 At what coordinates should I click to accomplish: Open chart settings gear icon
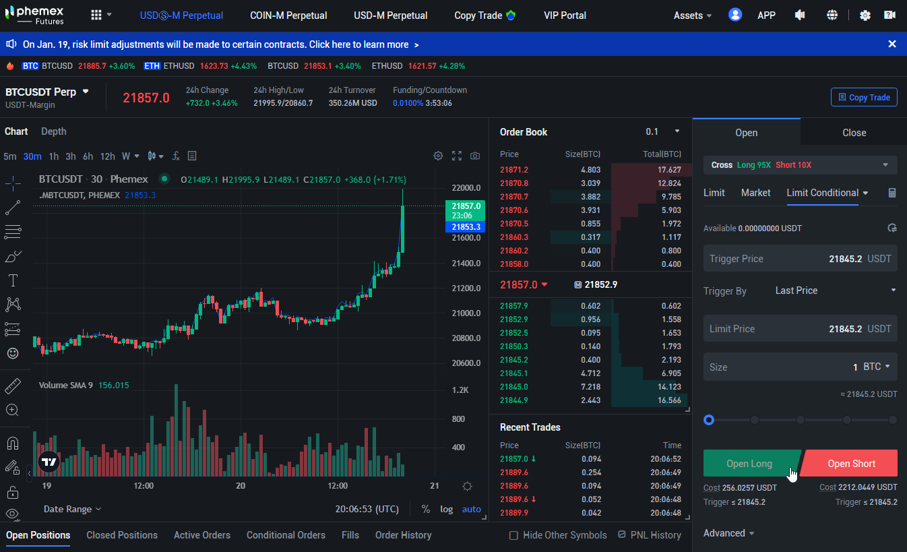[x=438, y=156]
